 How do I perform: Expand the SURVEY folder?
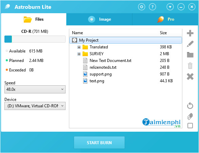[79, 54]
